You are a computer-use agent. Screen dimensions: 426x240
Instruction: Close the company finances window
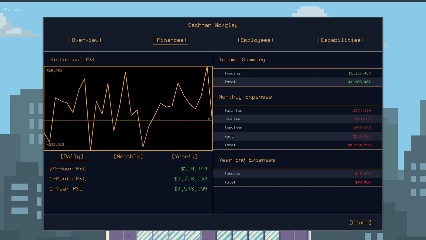tap(360, 223)
